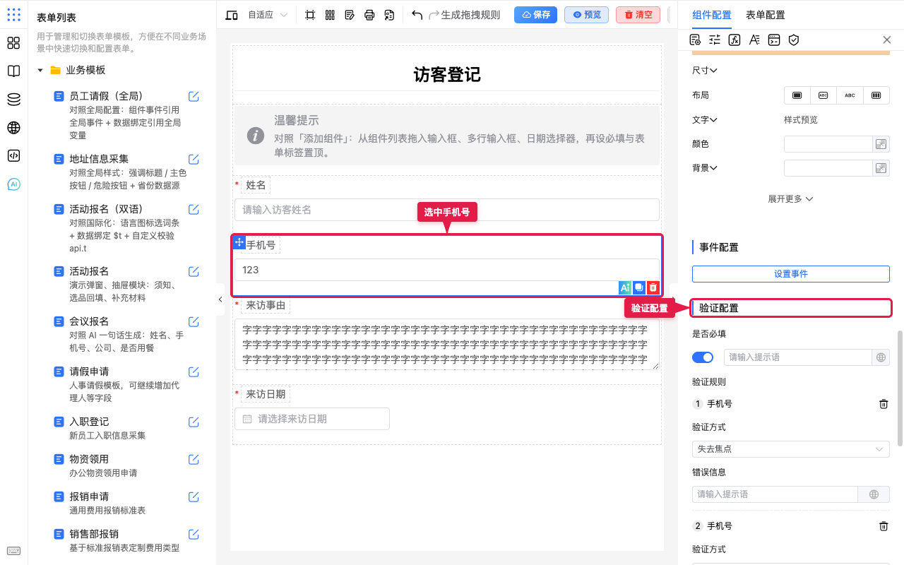The width and height of the screenshot is (904, 565).
Task: Click the print icon in the toolbar
Action: pos(369,15)
